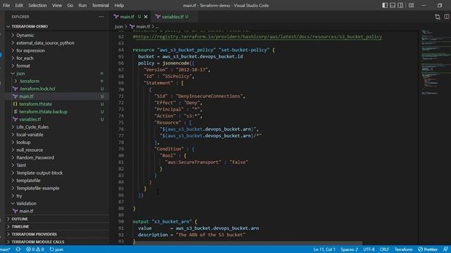Viewport: 451px width, 253px height.
Task: Expand Random_Password folder
Action: coord(58,157)
